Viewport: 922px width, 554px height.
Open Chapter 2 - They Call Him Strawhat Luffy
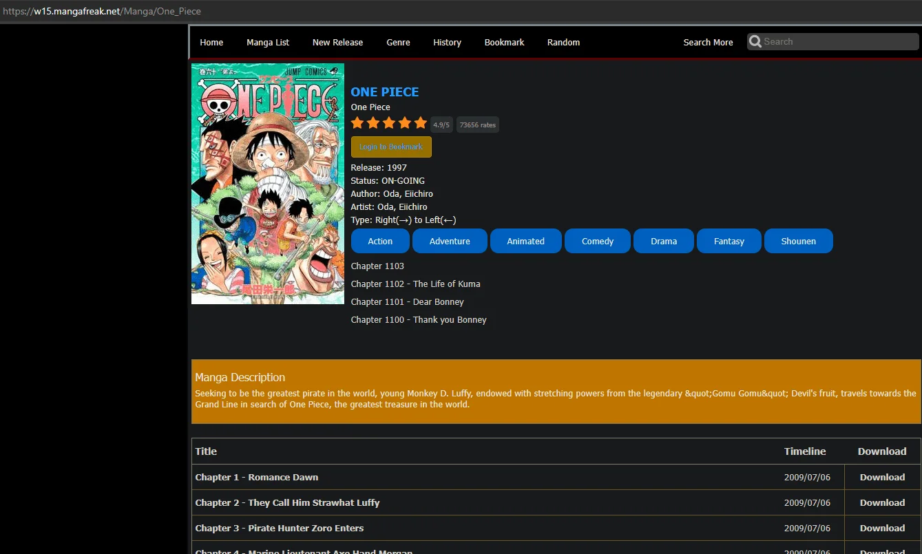click(287, 502)
